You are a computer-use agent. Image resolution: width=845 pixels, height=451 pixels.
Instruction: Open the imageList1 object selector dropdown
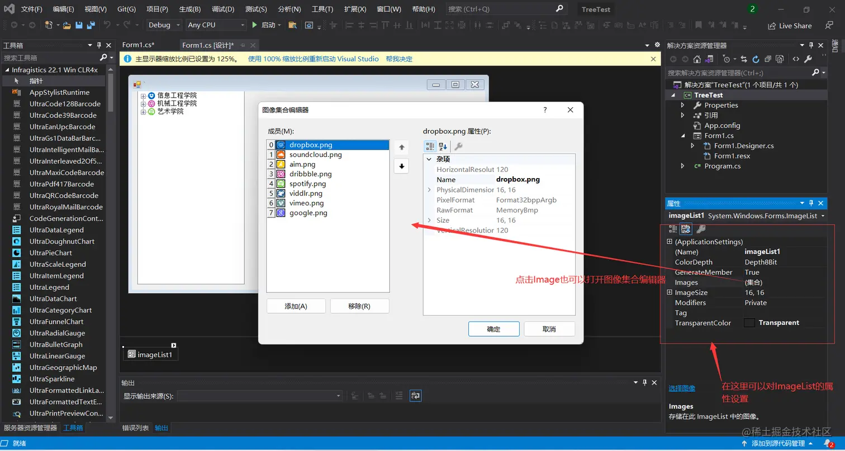coord(823,215)
